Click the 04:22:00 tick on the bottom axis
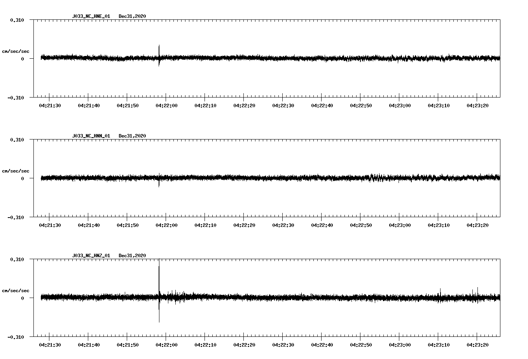 point(167,344)
